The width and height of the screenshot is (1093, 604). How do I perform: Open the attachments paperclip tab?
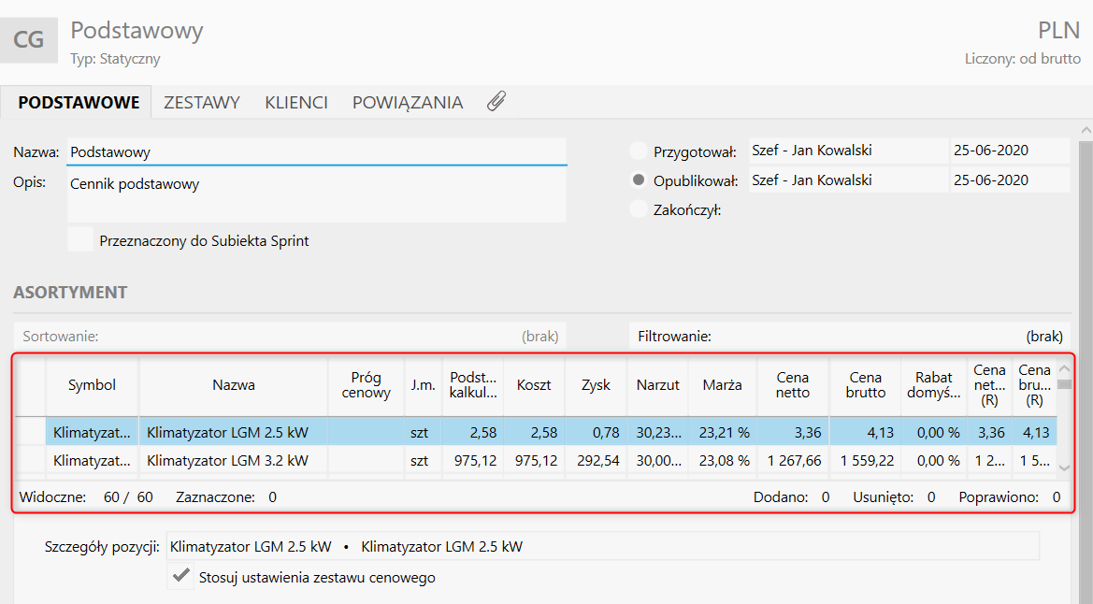click(x=496, y=102)
